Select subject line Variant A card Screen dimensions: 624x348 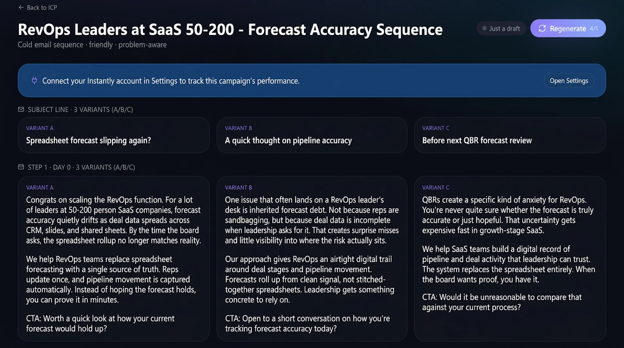point(113,135)
